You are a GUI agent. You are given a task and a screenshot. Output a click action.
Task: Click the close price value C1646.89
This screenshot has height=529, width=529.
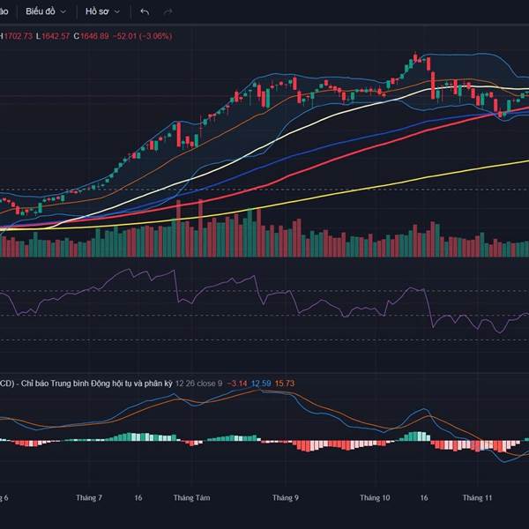click(92, 36)
